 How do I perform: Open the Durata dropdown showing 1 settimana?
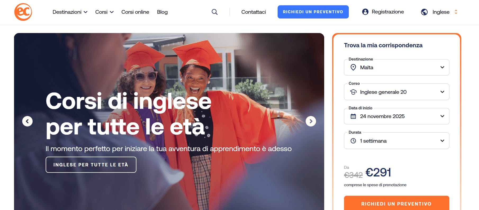[396, 141]
